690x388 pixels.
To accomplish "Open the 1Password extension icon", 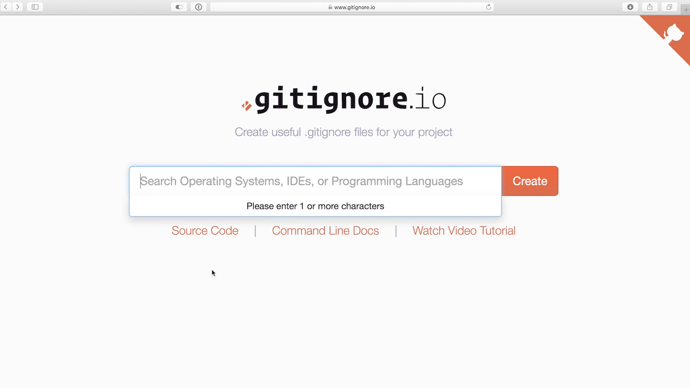I will 198,7.
